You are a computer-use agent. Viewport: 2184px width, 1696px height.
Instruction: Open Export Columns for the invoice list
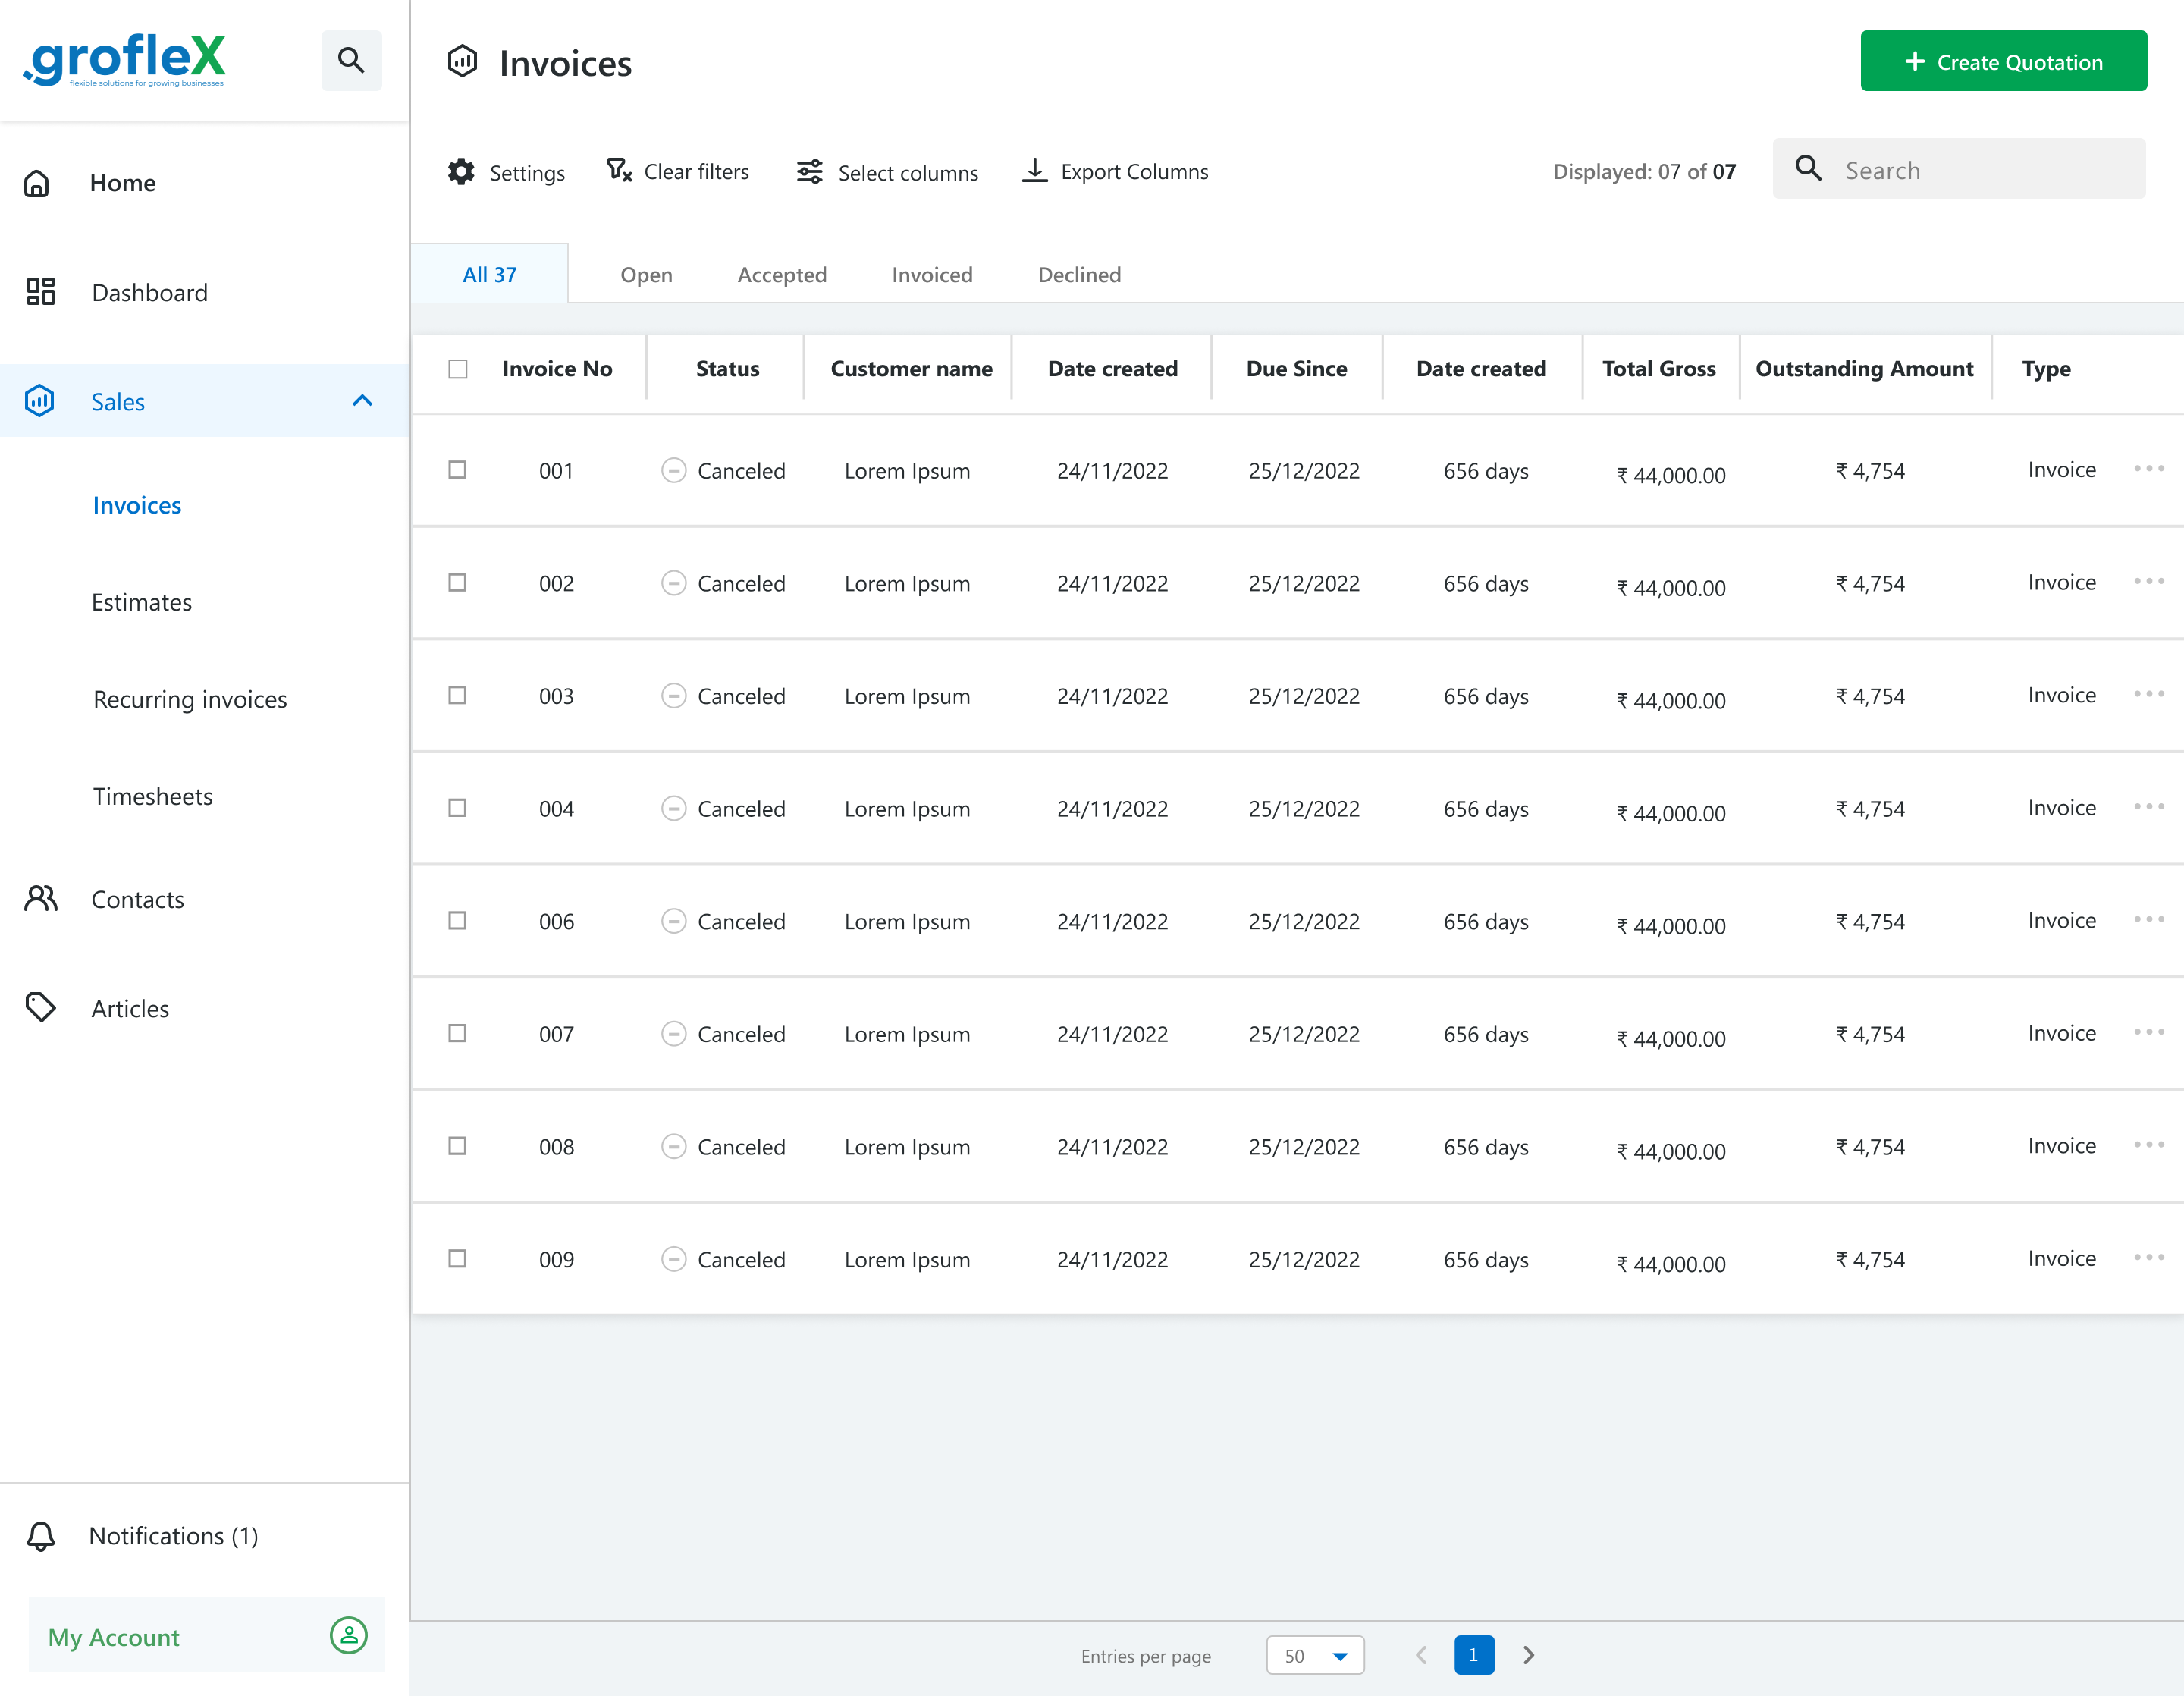[1114, 171]
